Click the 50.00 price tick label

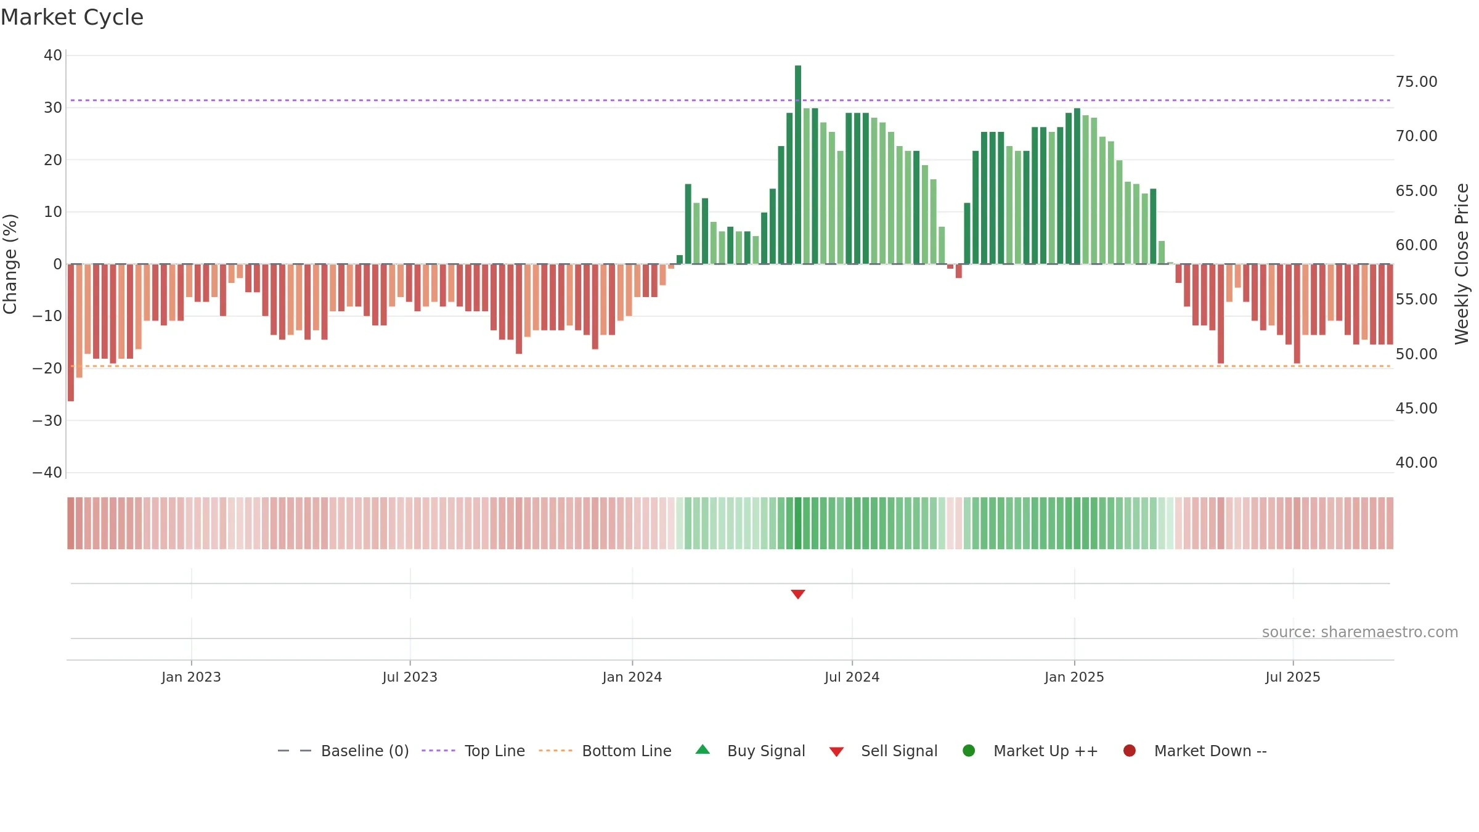pos(1417,354)
